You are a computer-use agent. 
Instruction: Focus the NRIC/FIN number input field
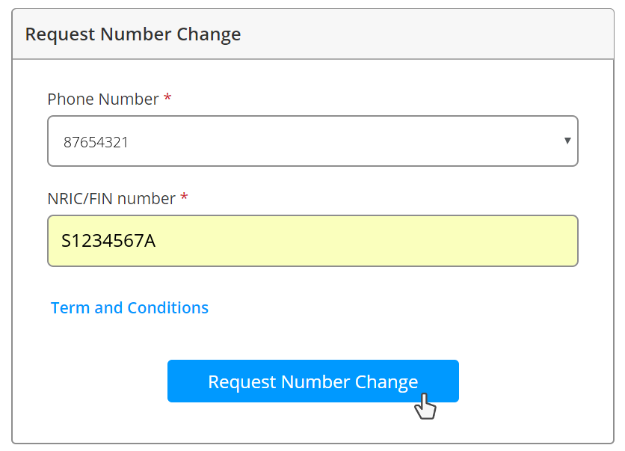pos(312,241)
